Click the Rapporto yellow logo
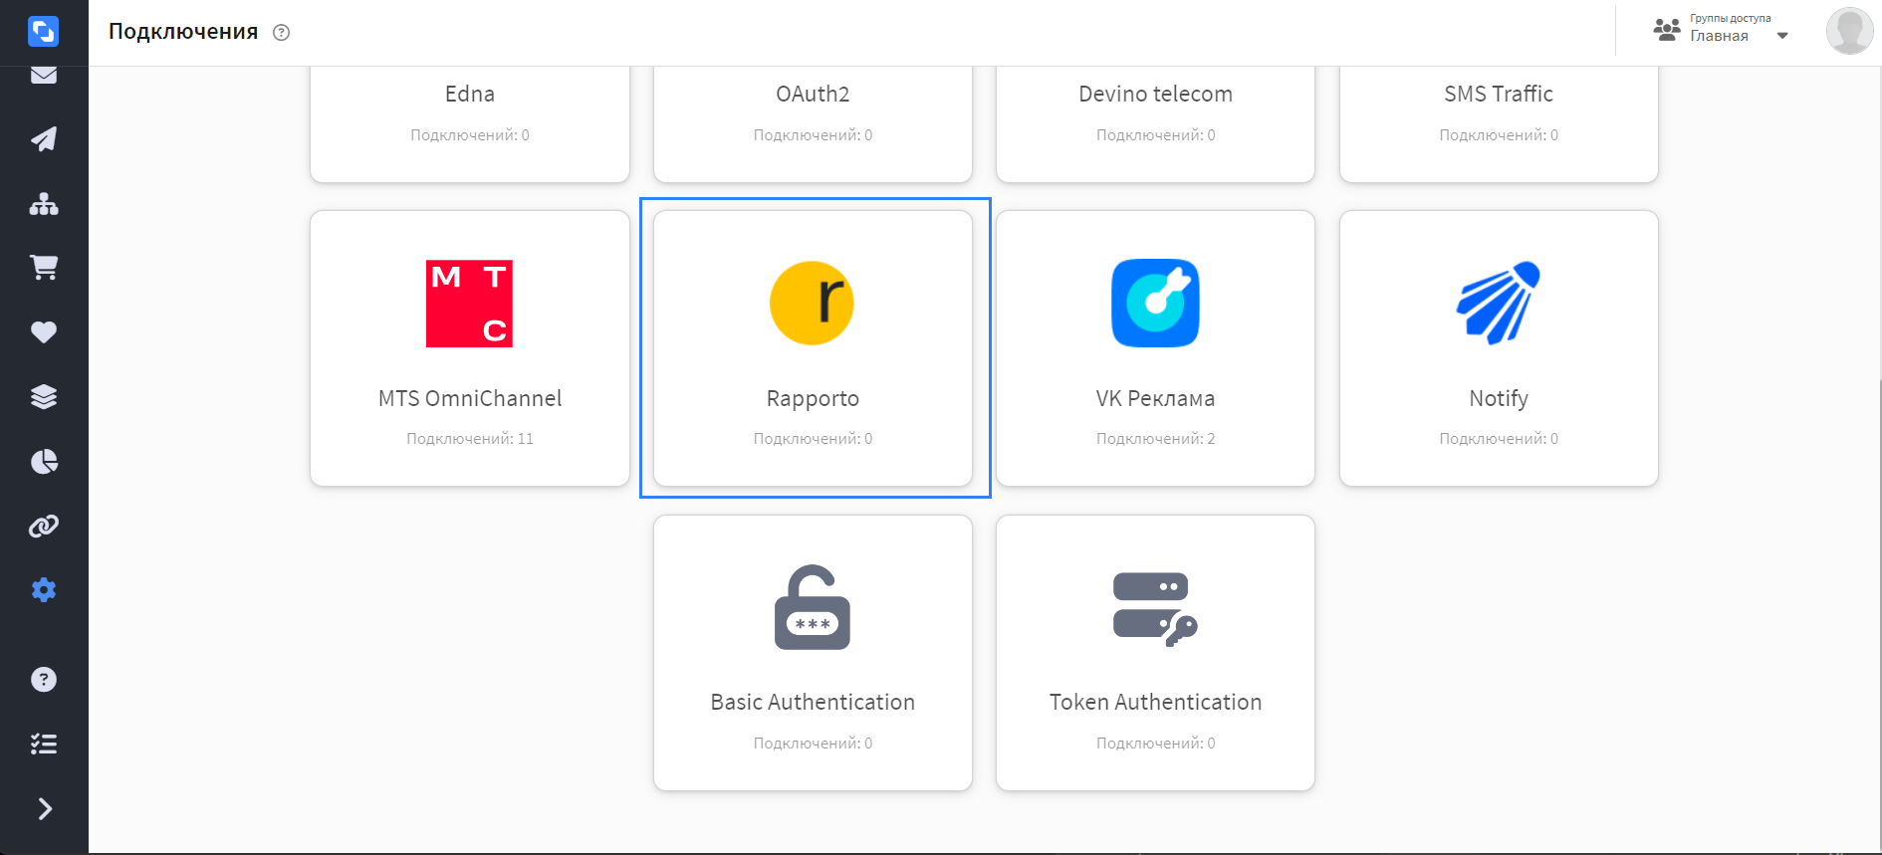The height and width of the screenshot is (855, 1882). click(x=812, y=304)
